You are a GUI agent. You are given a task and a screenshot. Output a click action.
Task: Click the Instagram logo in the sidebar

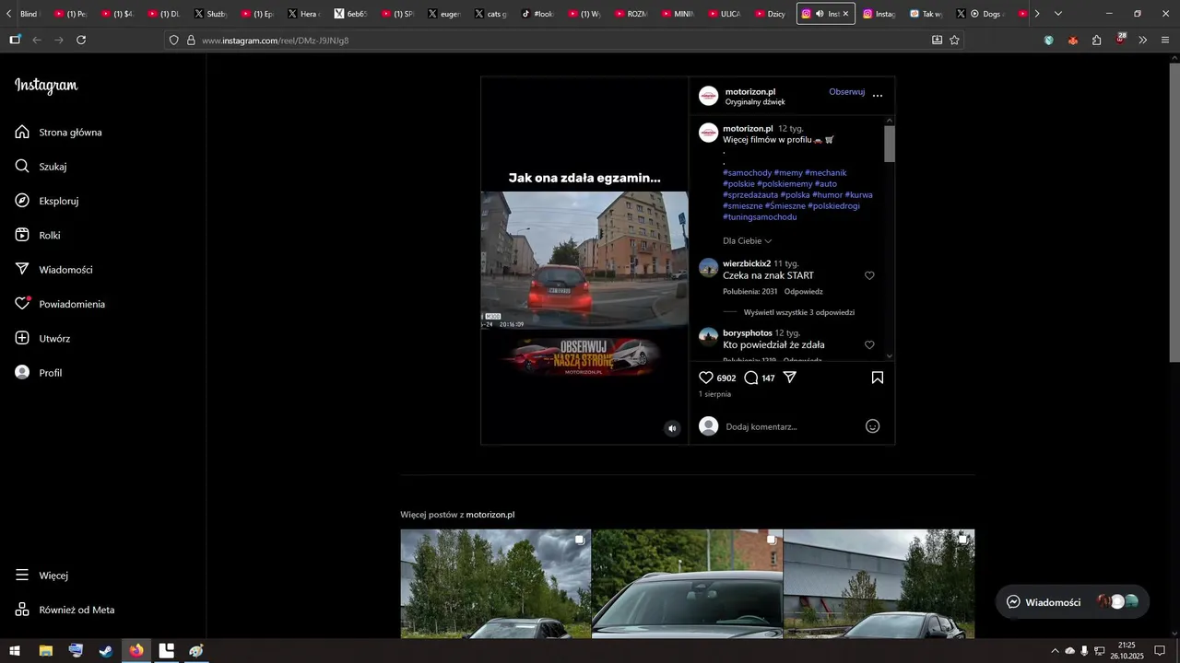click(46, 86)
